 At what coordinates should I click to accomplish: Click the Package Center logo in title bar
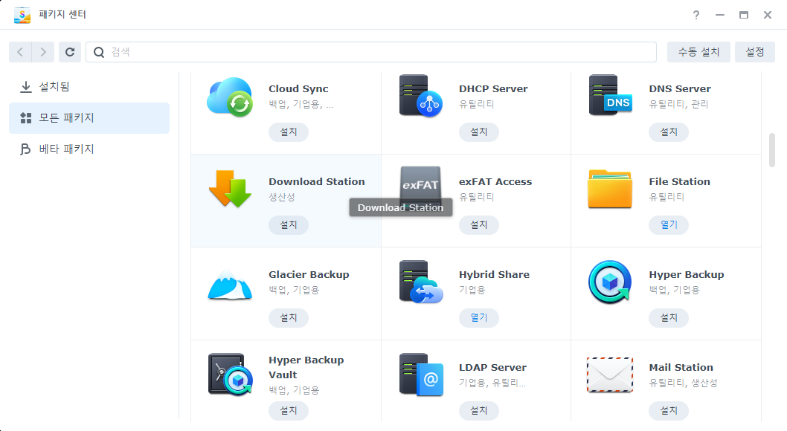[x=22, y=15]
